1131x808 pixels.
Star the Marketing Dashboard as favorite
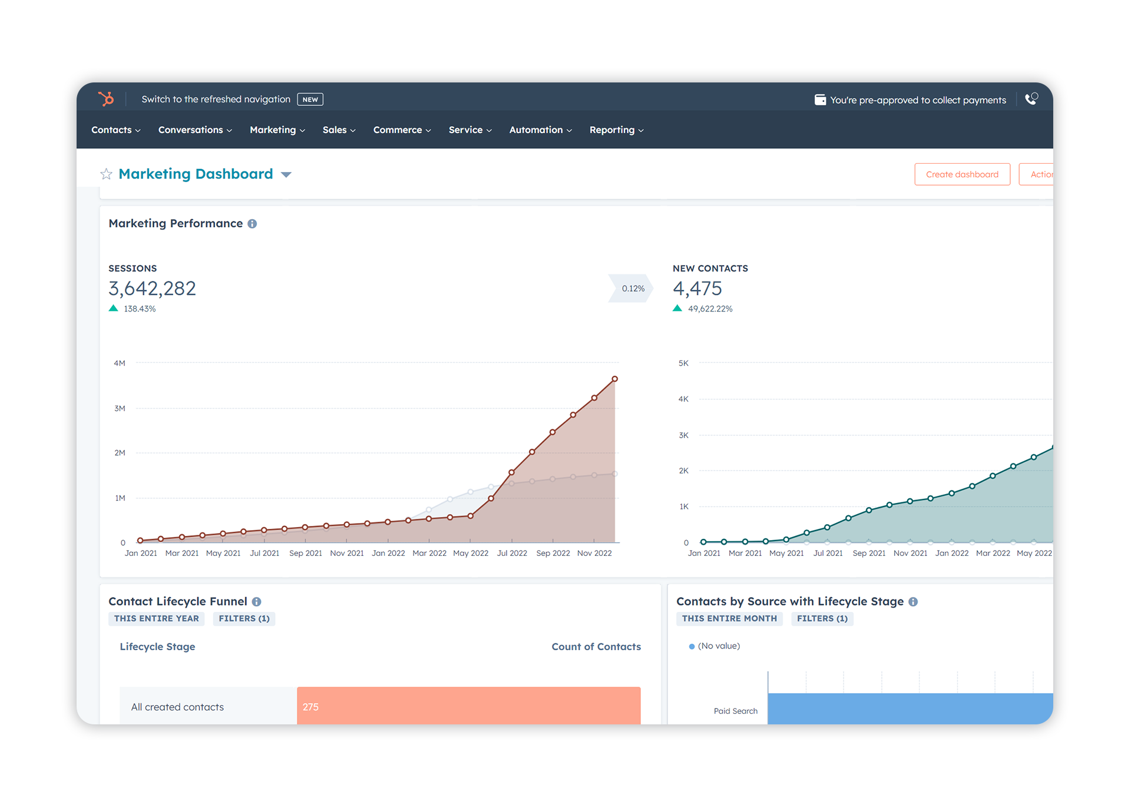pos(106,174)
